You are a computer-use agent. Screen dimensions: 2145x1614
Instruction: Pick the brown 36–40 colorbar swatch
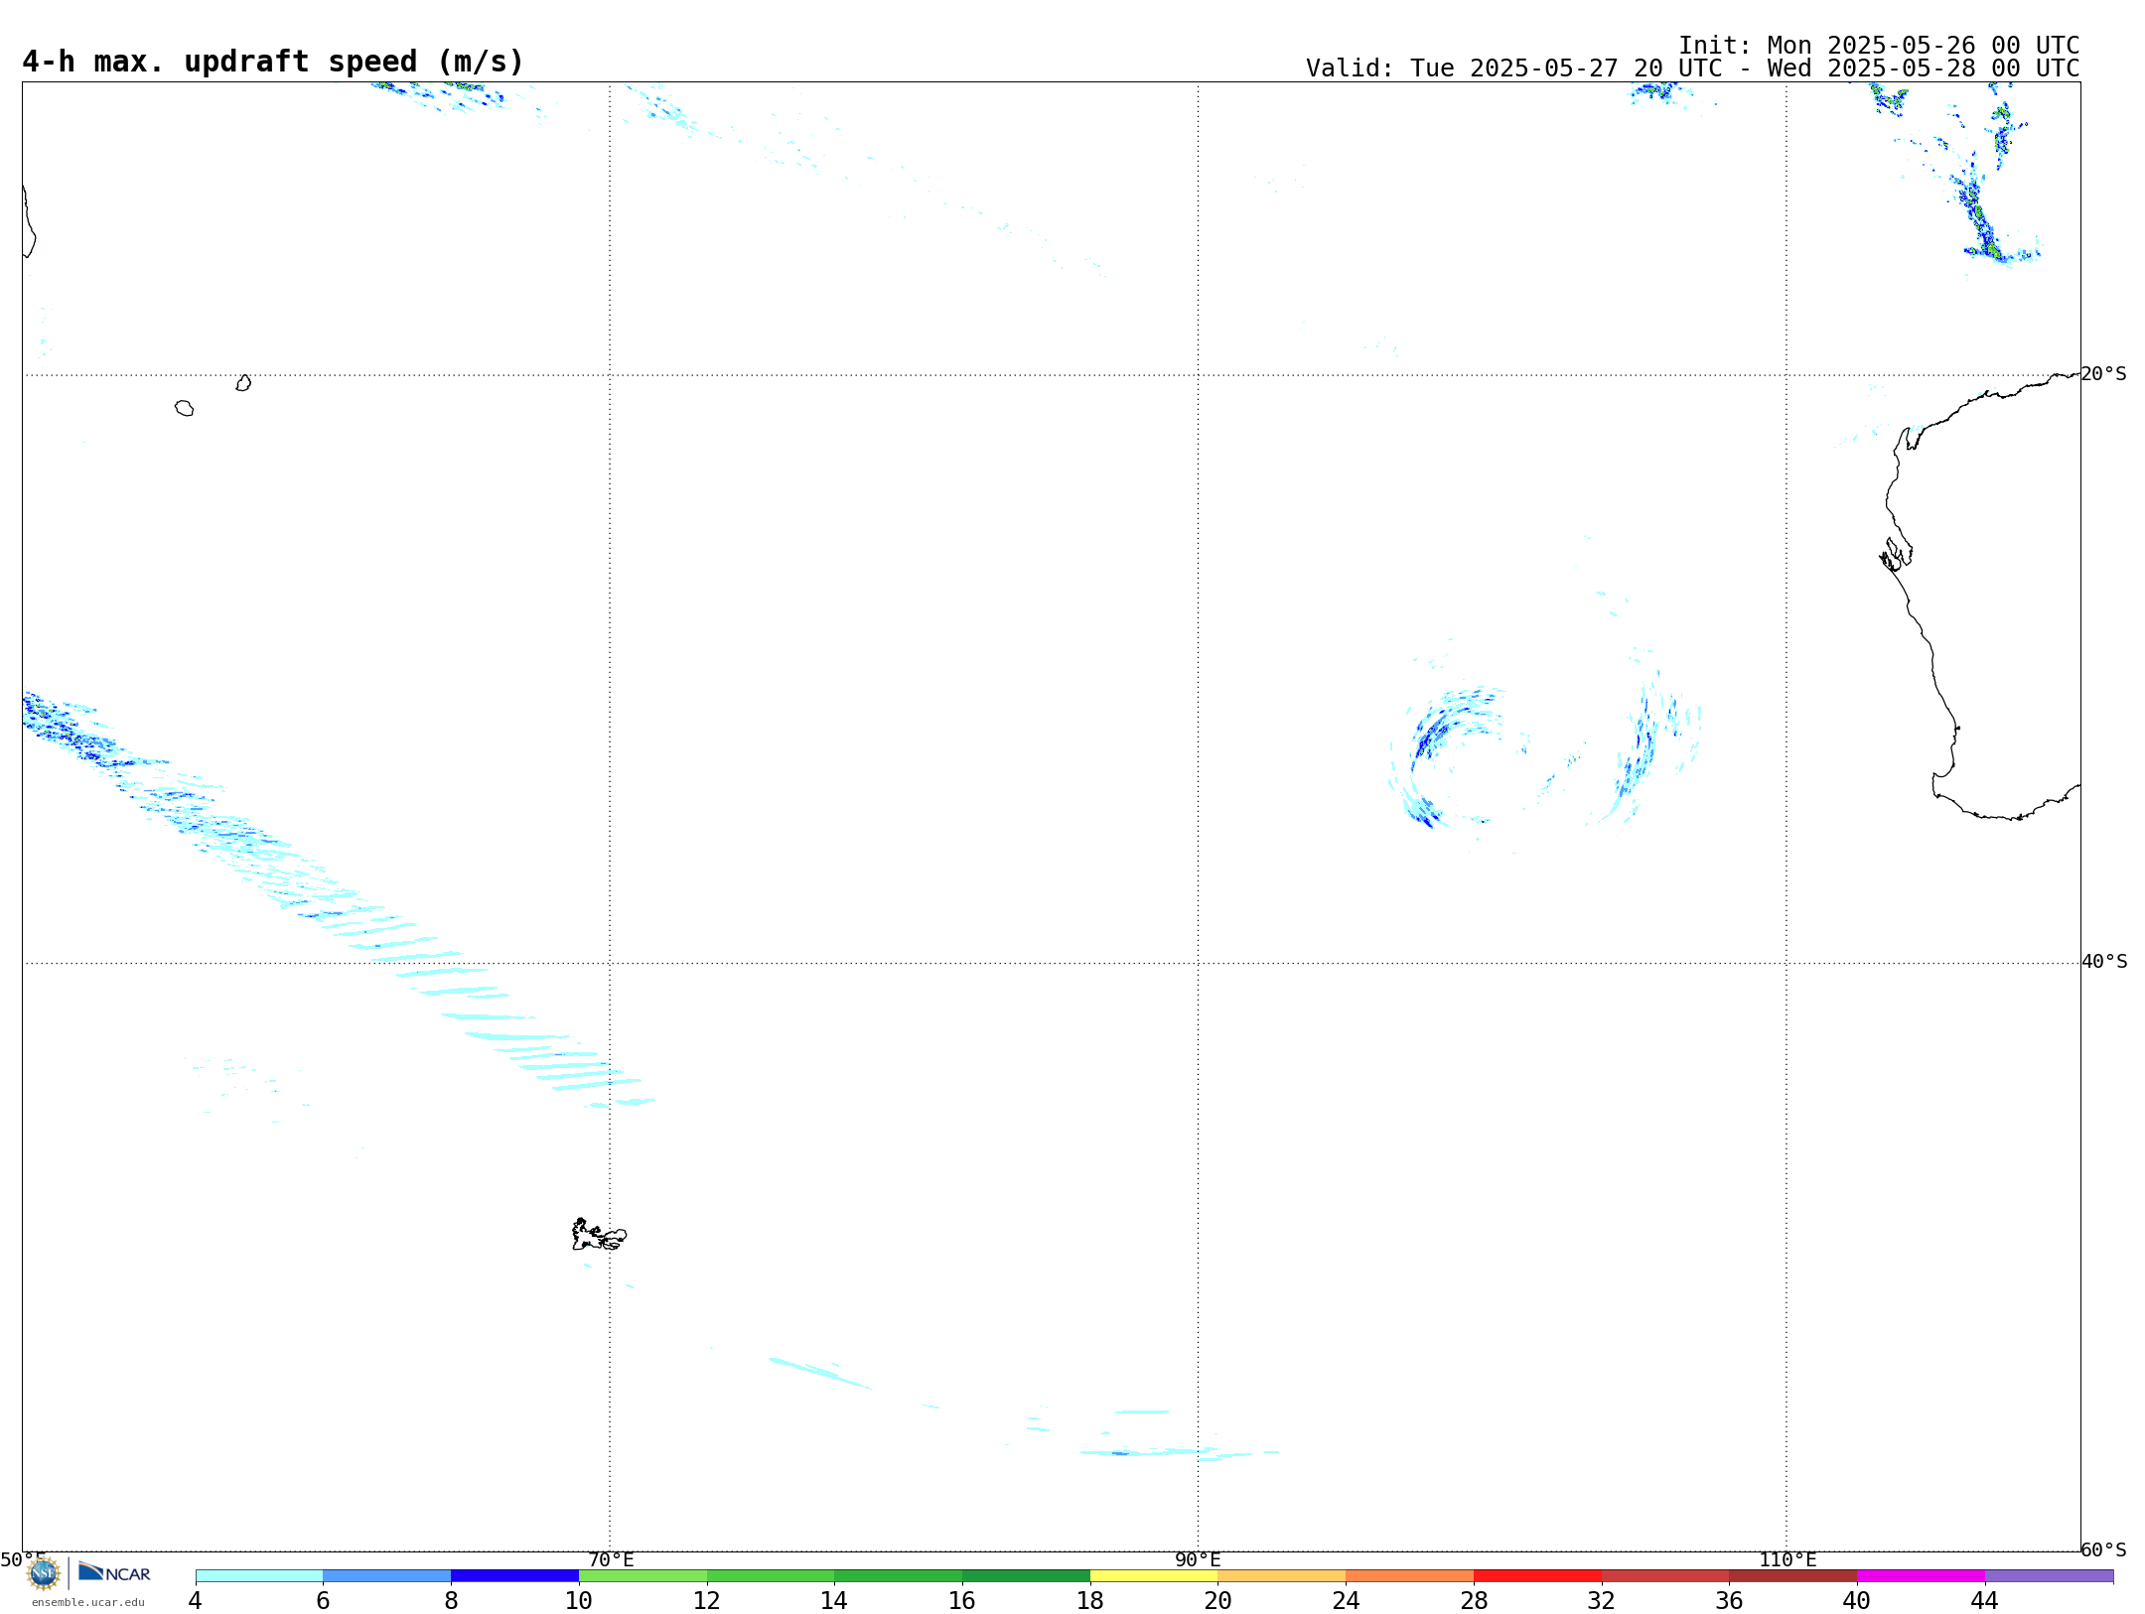(x=1793, y=1576)
